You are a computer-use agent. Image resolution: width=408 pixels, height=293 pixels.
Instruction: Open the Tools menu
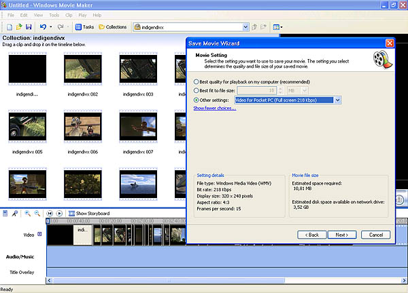(54, 14)
